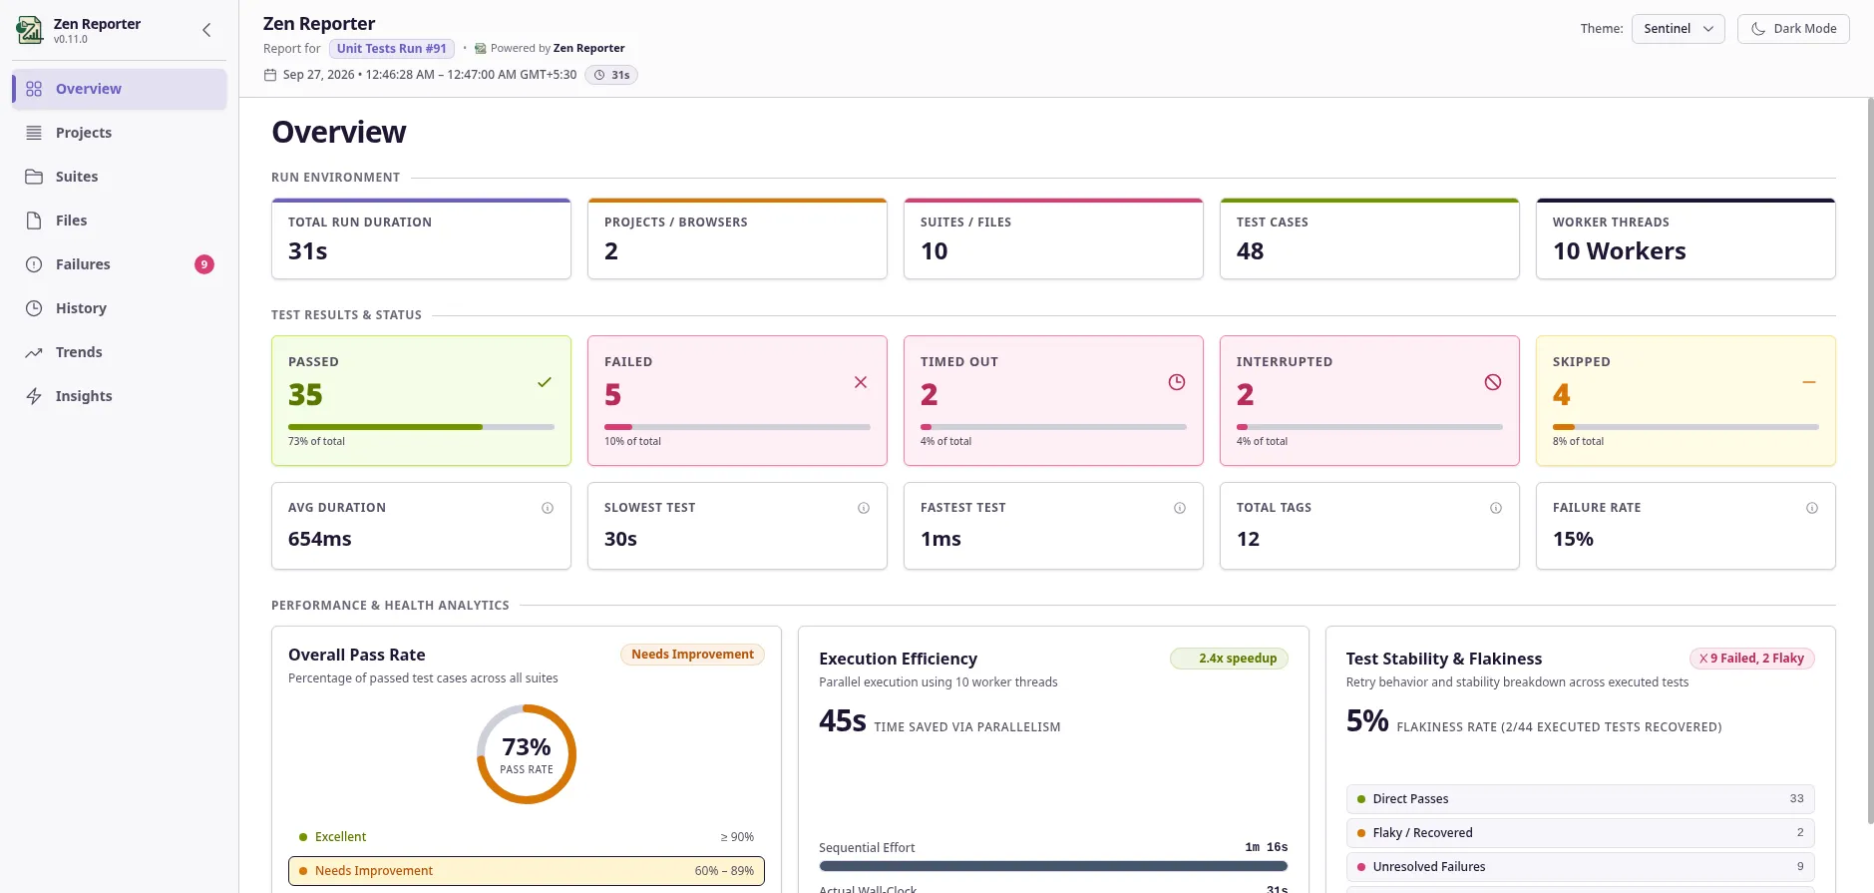Click the 9 Failed, 2 Flaky badge
Image resolution: width=1874 pixels, height=893 pixels.
[1751, 659]
